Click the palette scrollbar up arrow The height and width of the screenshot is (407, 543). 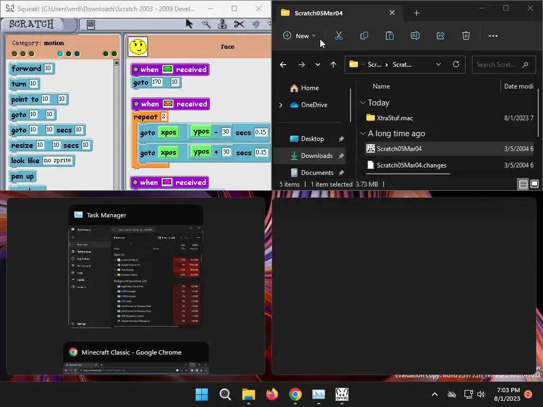point(117,63)
